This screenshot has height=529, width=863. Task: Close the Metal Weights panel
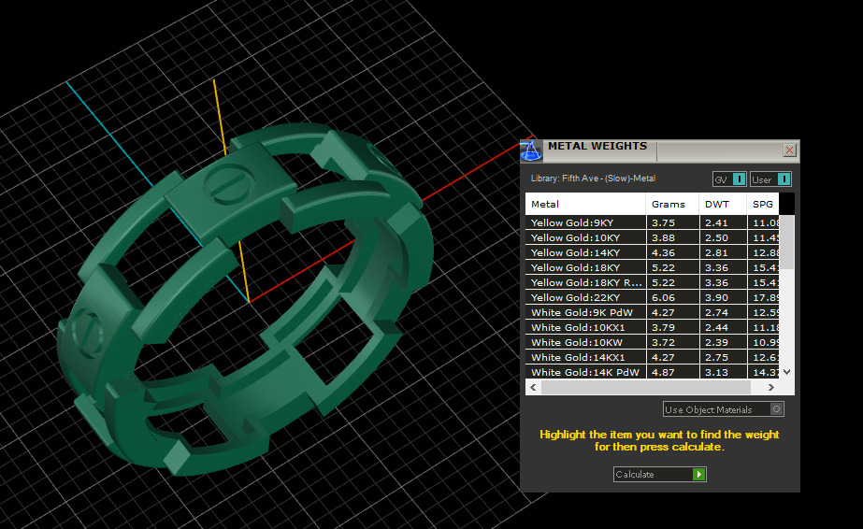coord(789,150)
